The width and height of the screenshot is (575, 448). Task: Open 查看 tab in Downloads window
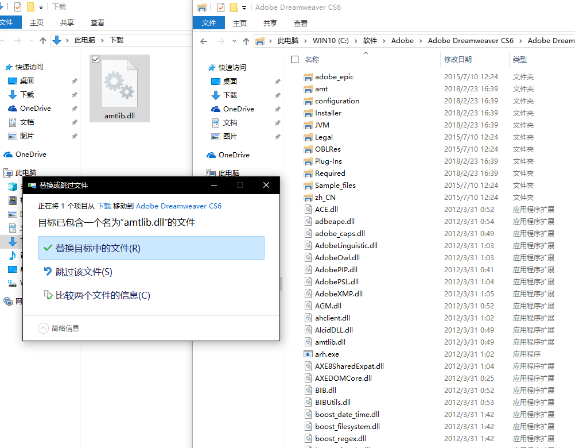[x=98, y=23]
